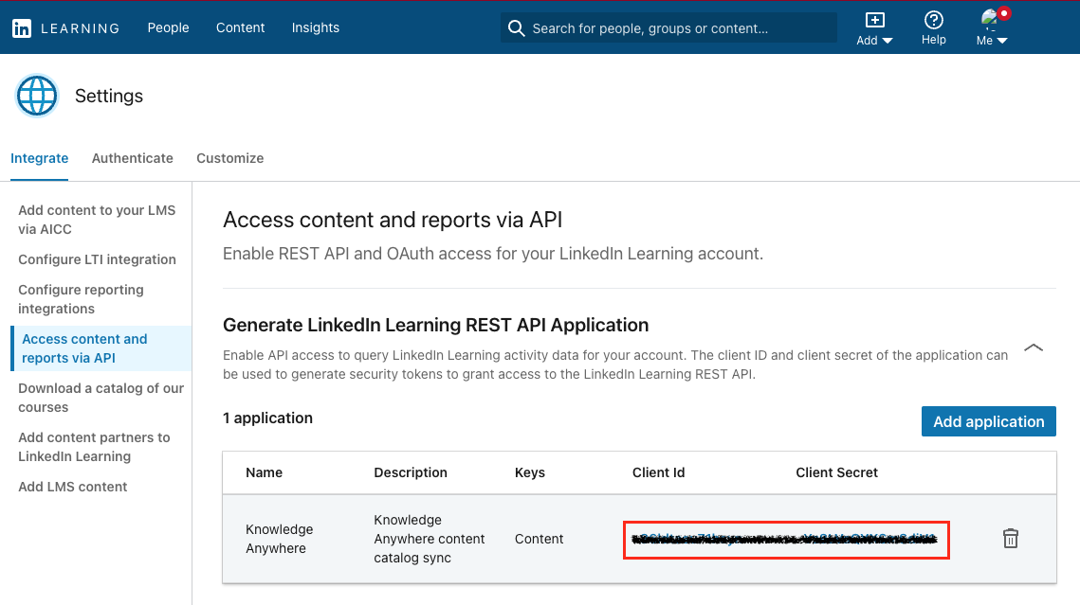Image resolution: width=1080 pixels, height=605 pixels.
Task: Click the Access content and reports via API page heading
Action: (393, 220)
